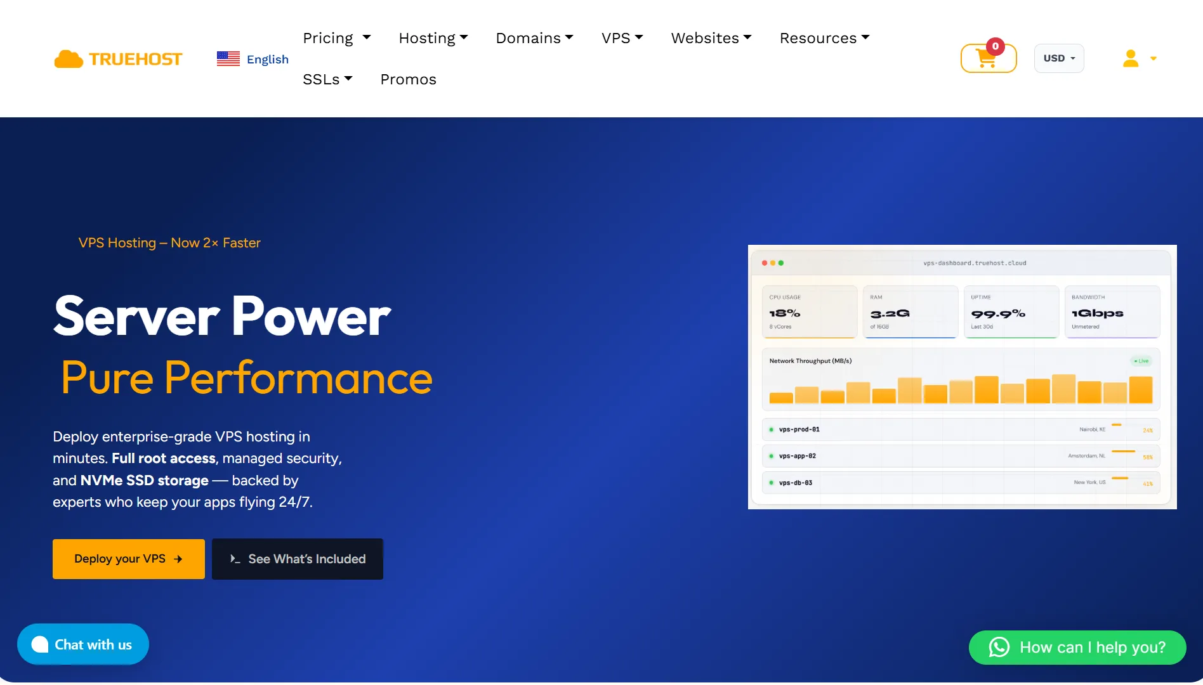Open the account dropdown arrow

click(1154, 58)
